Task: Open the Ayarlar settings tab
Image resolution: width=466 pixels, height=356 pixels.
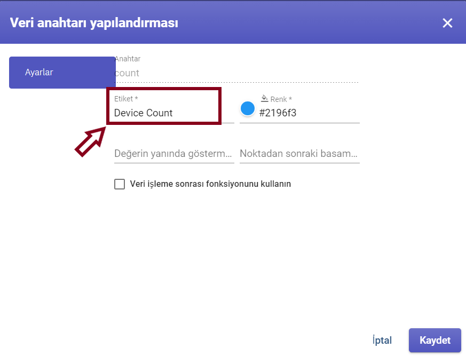Action: pyautogui.click(x=62, y=73)
